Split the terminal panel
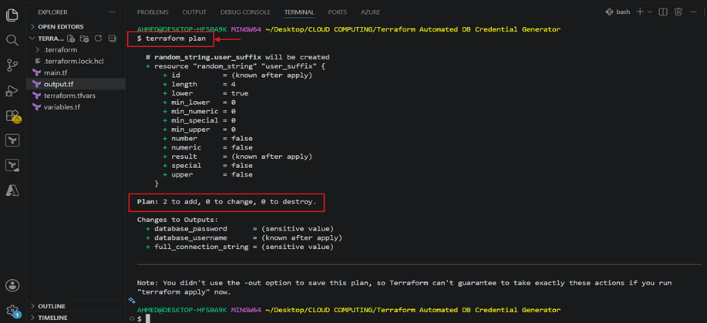707x323 pixels. pyautogui.click(x=663, y=12)
